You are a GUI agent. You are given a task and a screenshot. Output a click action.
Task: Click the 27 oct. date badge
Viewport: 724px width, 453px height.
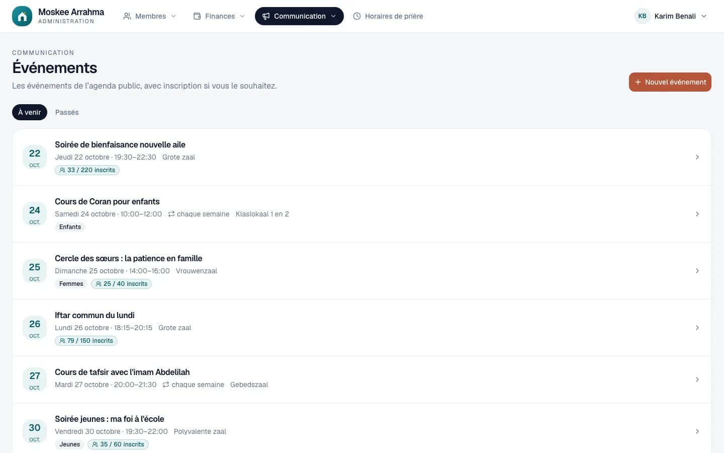(x=35, y=380)
